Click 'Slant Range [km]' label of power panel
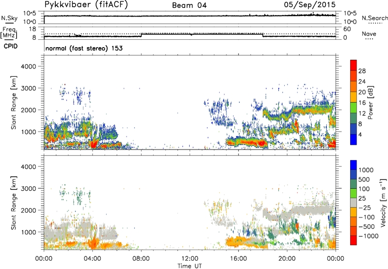 [14, 102]
